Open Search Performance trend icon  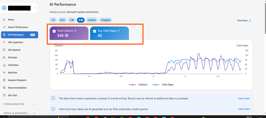point(4,27)
